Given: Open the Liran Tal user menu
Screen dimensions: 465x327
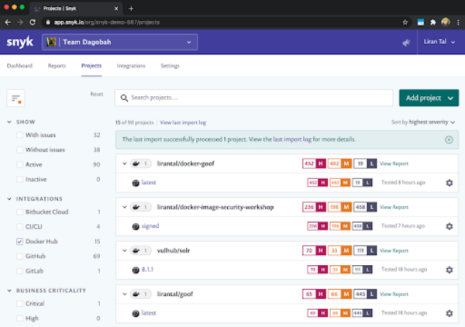Looking at the screenshot, I should click(439, 42).
